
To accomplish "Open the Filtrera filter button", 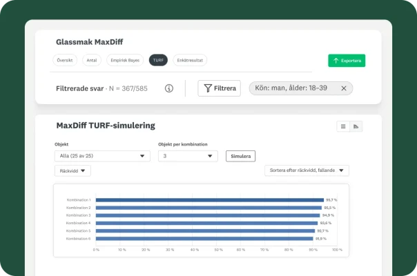I will 219,88.
